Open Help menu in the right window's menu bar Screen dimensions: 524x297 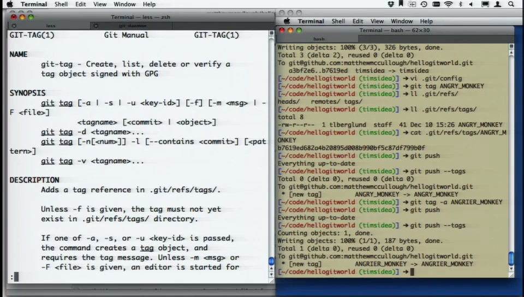[x=426, y=21]
